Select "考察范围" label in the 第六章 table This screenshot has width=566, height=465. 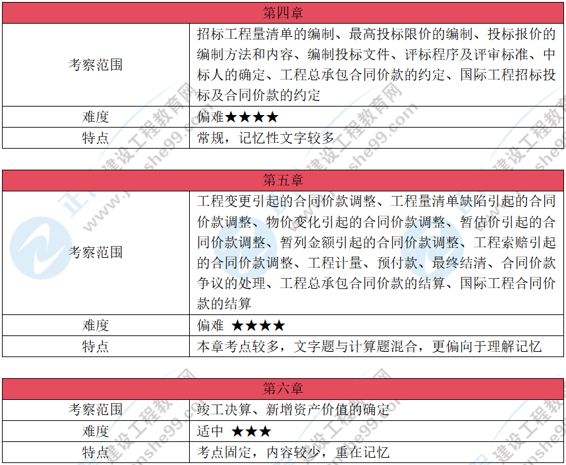[x=96, y=410]
